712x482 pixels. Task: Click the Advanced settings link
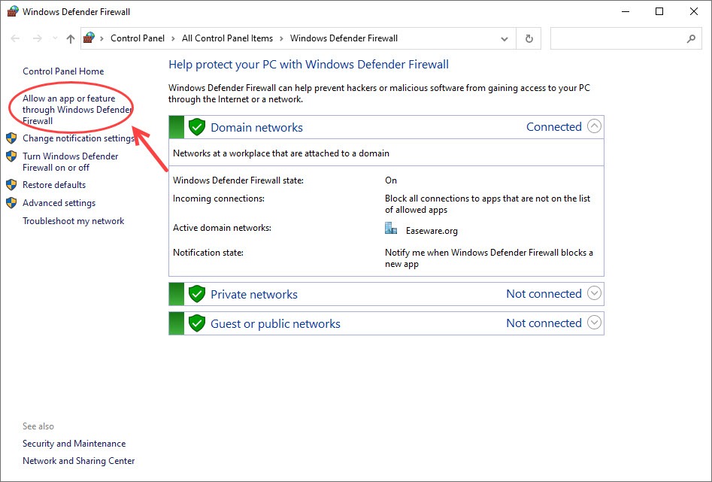coord(59,203)
